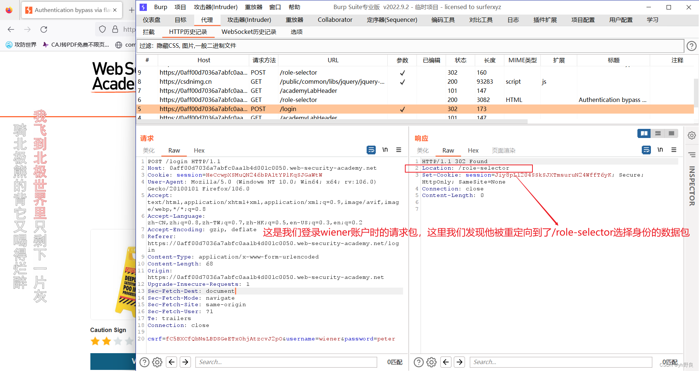Screen dimensions: 699x371
Task: Collapse Inspector panel lines icon
Action: tap(692, 155)
